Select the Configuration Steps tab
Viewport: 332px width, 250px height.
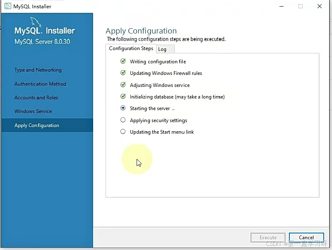tap(131, 48)
